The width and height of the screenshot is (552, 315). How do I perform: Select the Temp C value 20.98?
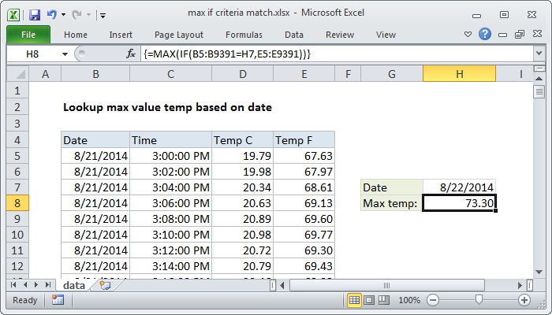243,235
